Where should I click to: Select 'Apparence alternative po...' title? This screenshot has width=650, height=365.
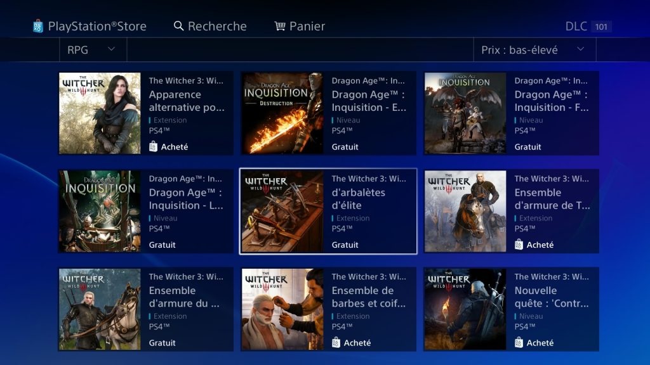pos(187,101)
